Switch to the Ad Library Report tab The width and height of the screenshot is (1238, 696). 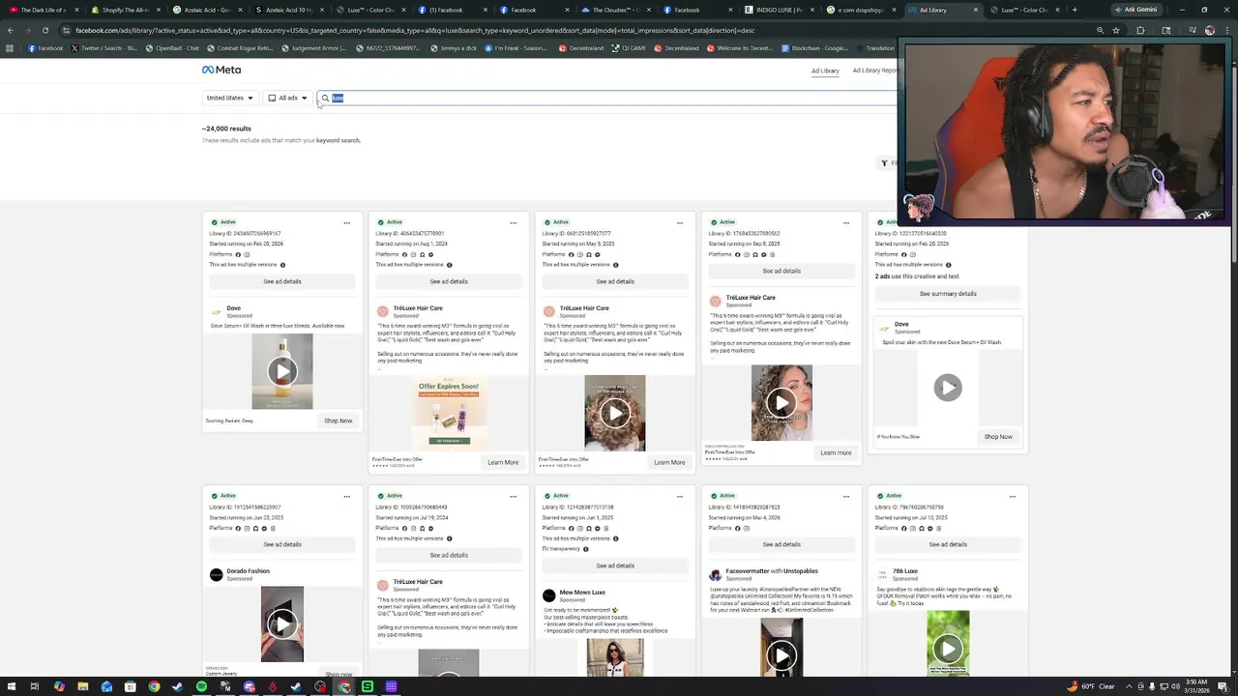point(875,71)
